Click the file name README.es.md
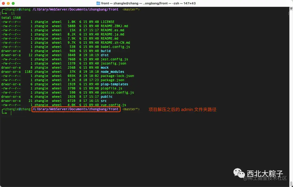The height and width of the screenshot is (187, 293). click(x=112, y=30)
